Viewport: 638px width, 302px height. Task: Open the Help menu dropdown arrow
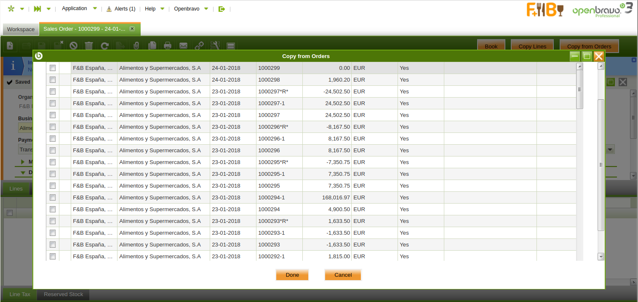coord(162,8)
